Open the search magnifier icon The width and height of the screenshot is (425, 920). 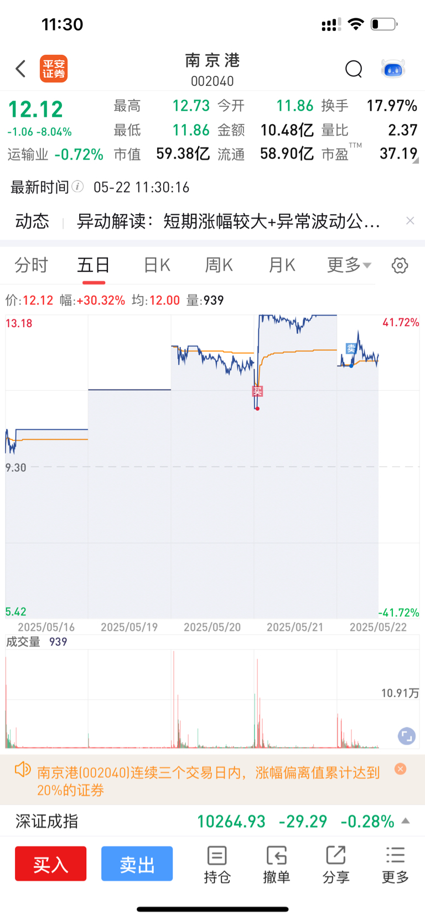[x=354, y=69]
